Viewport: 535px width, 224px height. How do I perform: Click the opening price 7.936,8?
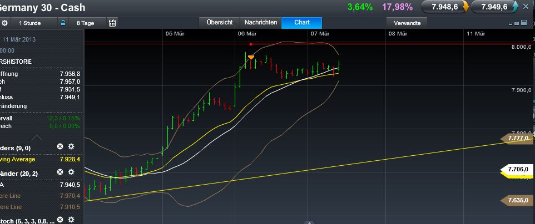coord(70,74)
